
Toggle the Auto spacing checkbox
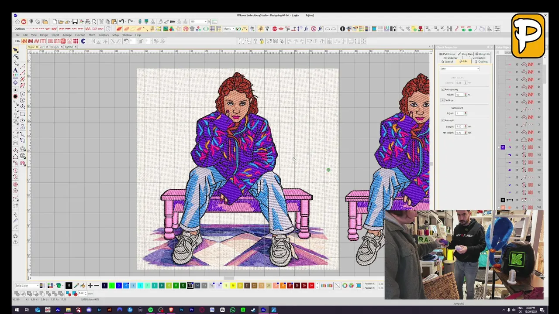tap(443, 89)
